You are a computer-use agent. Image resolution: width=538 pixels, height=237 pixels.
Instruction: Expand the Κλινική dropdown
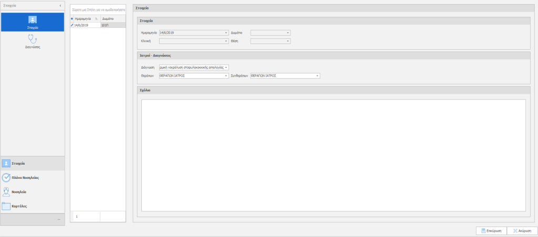coord(225,40)
